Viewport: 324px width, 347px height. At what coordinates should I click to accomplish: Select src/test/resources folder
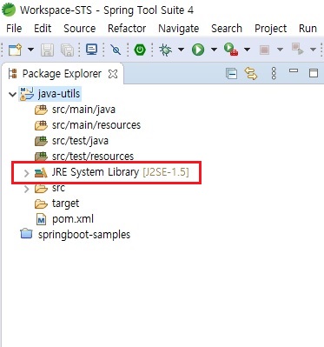pos(93,157)
